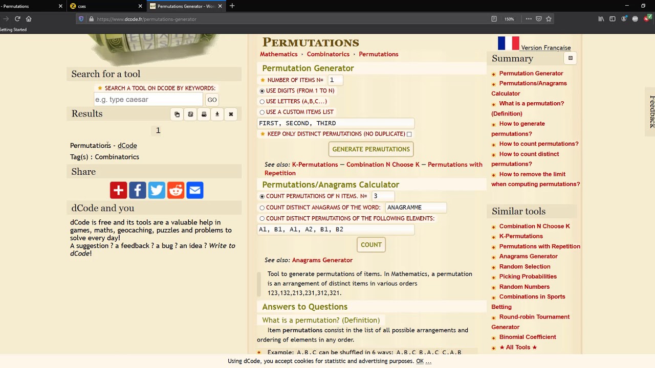
Task: Open a new browser tab
Action: 232,6
